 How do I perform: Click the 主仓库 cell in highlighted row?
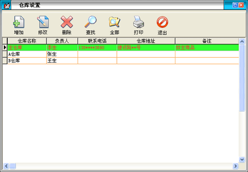tap(27, 47)
